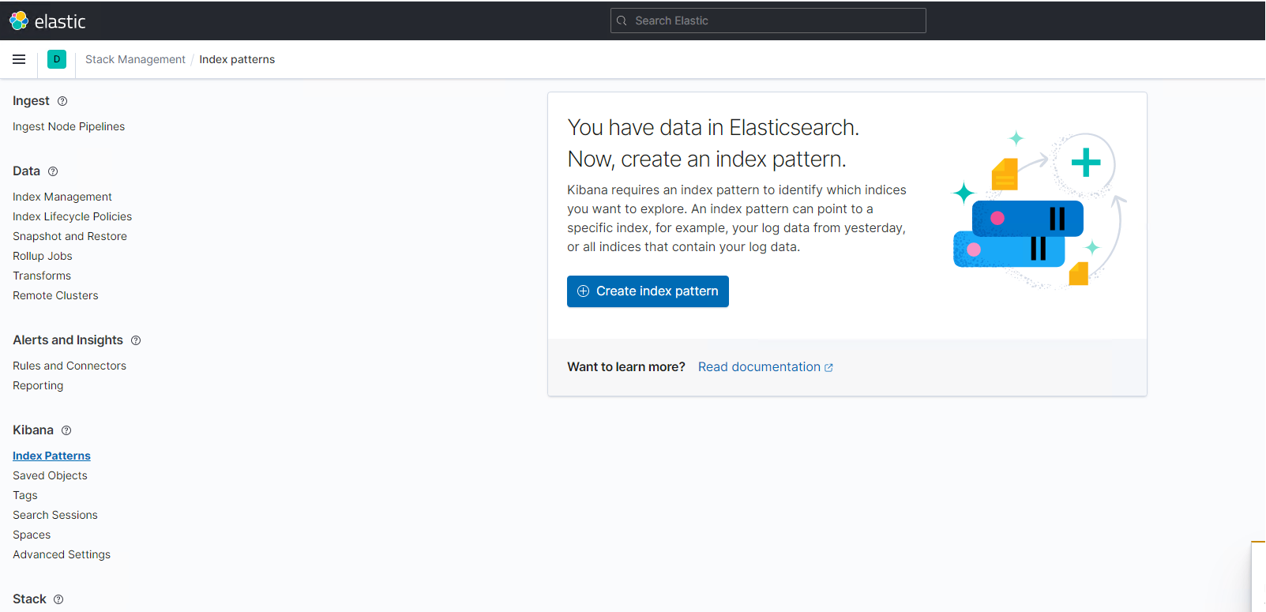
Task: Open Reporting page
Action: tap(38, 385)
